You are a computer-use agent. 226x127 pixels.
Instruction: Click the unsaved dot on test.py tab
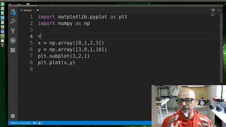(38, 10)
